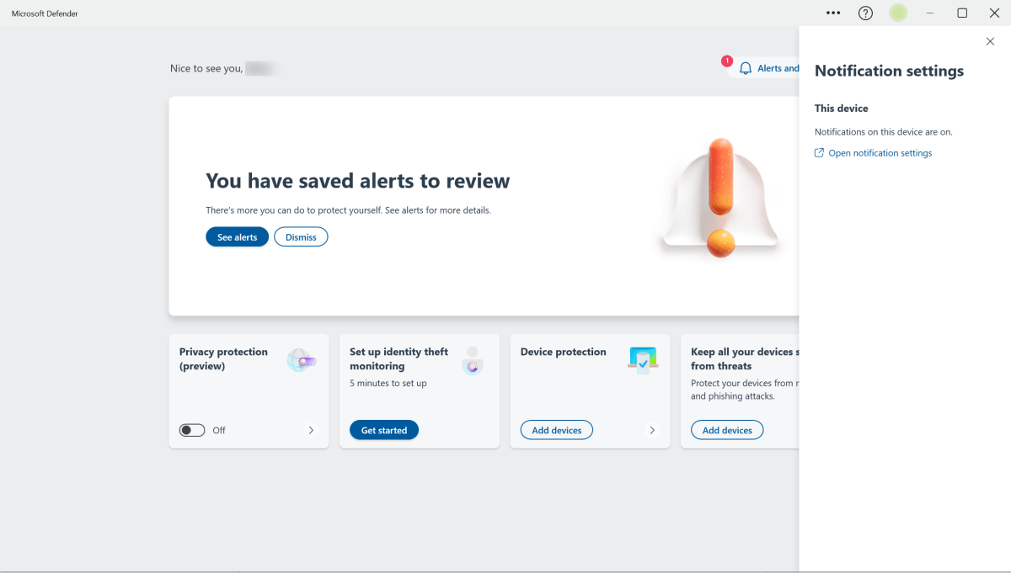The image size is (1011, 573).
Task: Close the Notification settings panel
Action: click(990, 41)
